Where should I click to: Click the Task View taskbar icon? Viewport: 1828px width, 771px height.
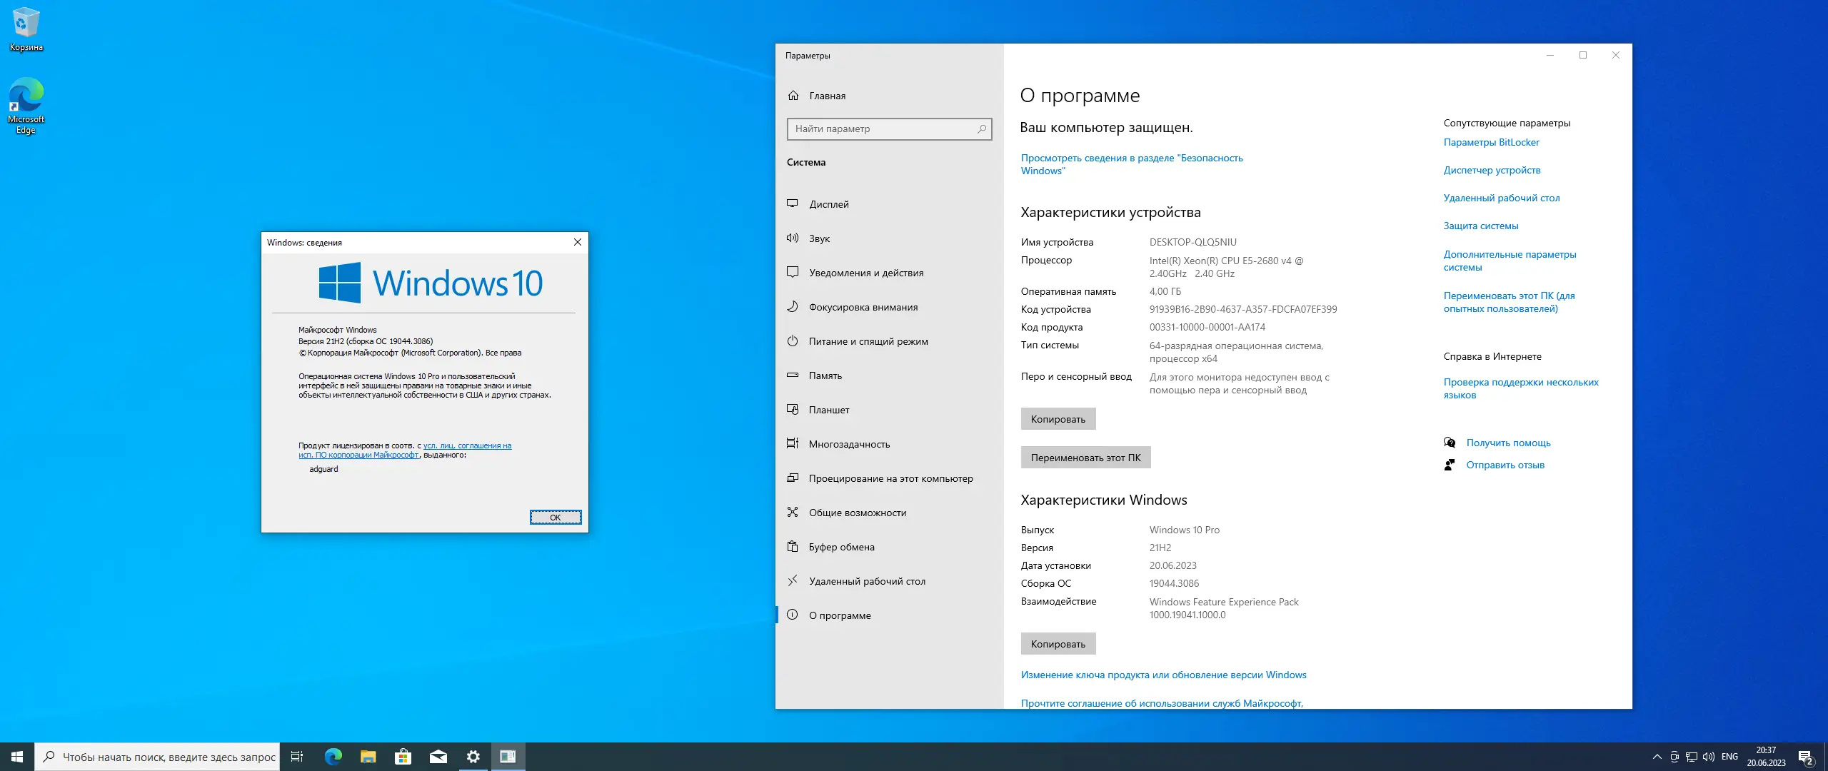[297, 757]
